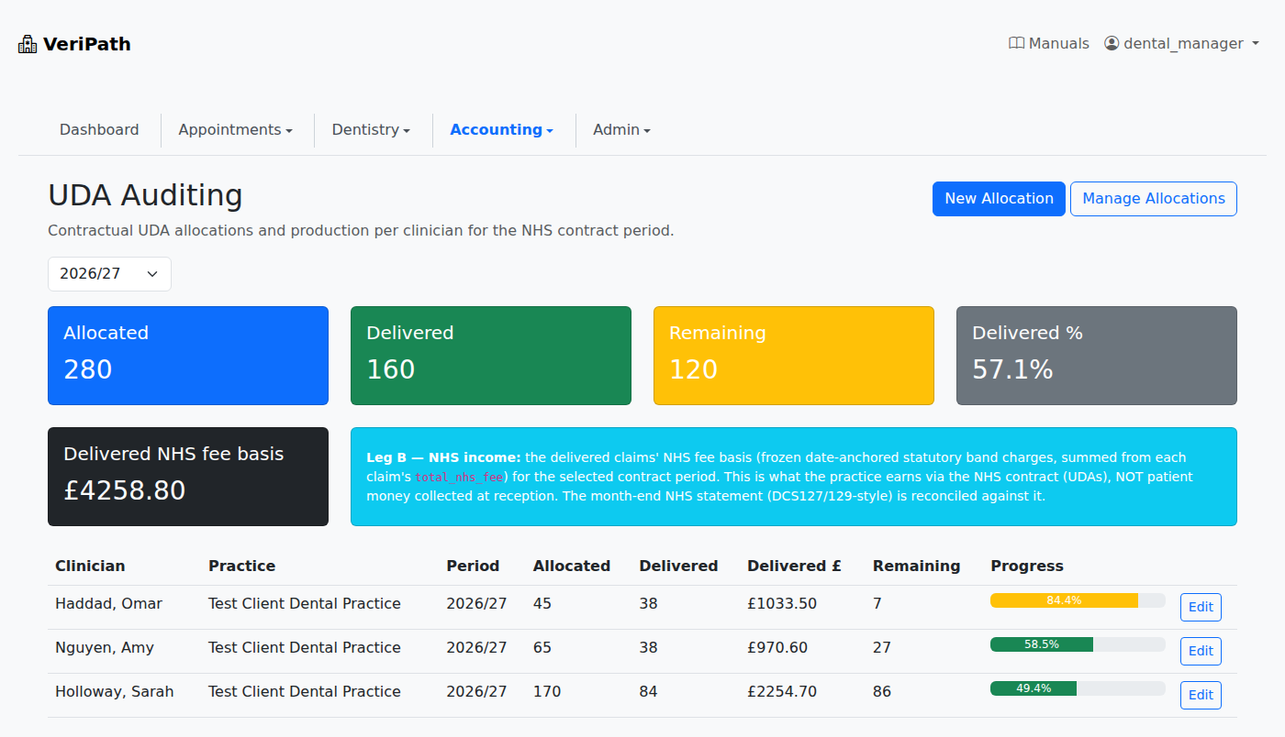Screen dimensions: 1285x737
Task: Click the 58.5% progress bar
Action: coord(1078,644)
